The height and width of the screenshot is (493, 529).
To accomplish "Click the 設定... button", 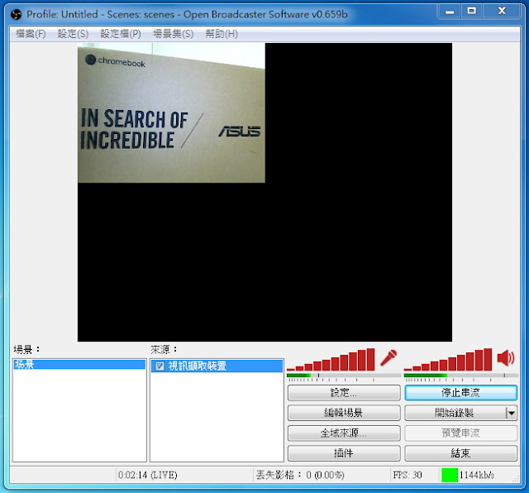I will coord(344,393).
